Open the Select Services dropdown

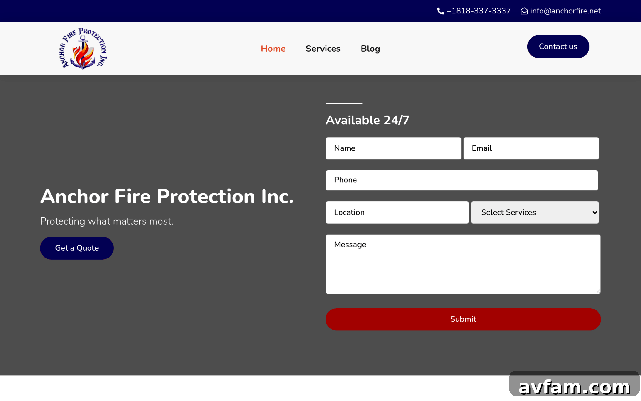coord(535,212)
